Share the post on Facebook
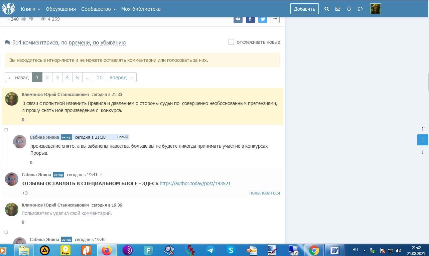 pyautogui.click(x=250, y=19)
